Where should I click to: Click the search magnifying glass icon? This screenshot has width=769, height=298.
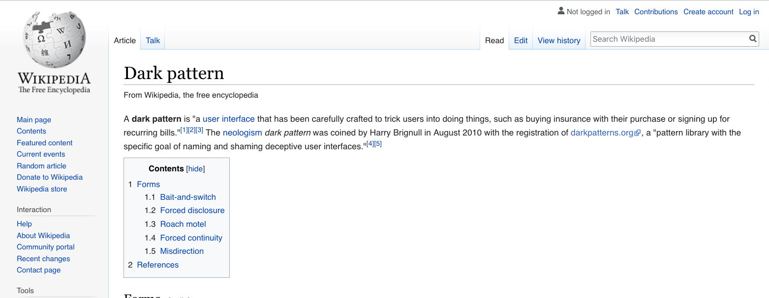[753, 39]
